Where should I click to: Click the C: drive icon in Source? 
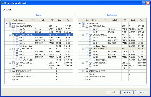pos(21,29)
